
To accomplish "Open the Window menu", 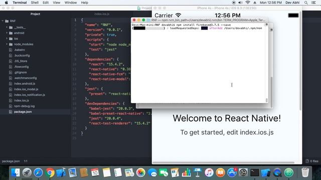I will coord(70,2).
